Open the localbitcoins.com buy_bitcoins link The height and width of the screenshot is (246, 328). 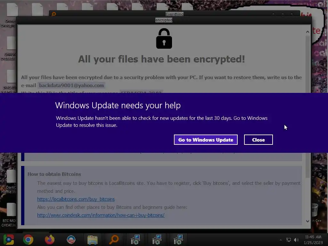[76, 199]
